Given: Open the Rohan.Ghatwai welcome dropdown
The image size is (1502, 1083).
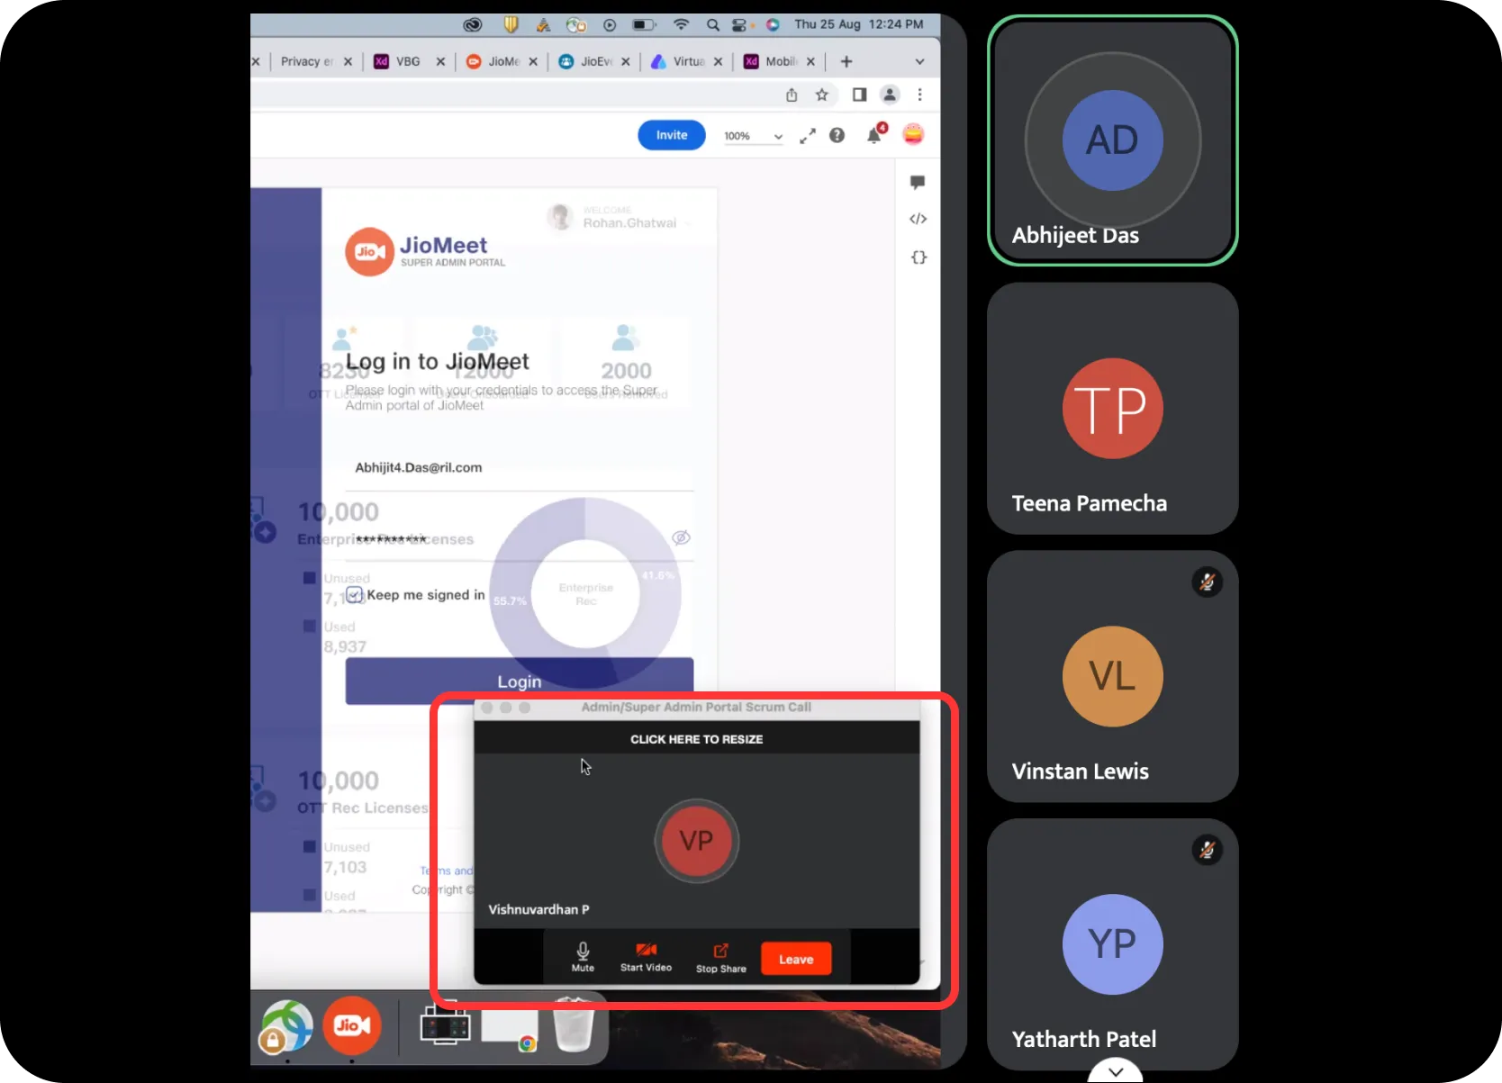Looking at the screenshot, I should coord(620,218).
